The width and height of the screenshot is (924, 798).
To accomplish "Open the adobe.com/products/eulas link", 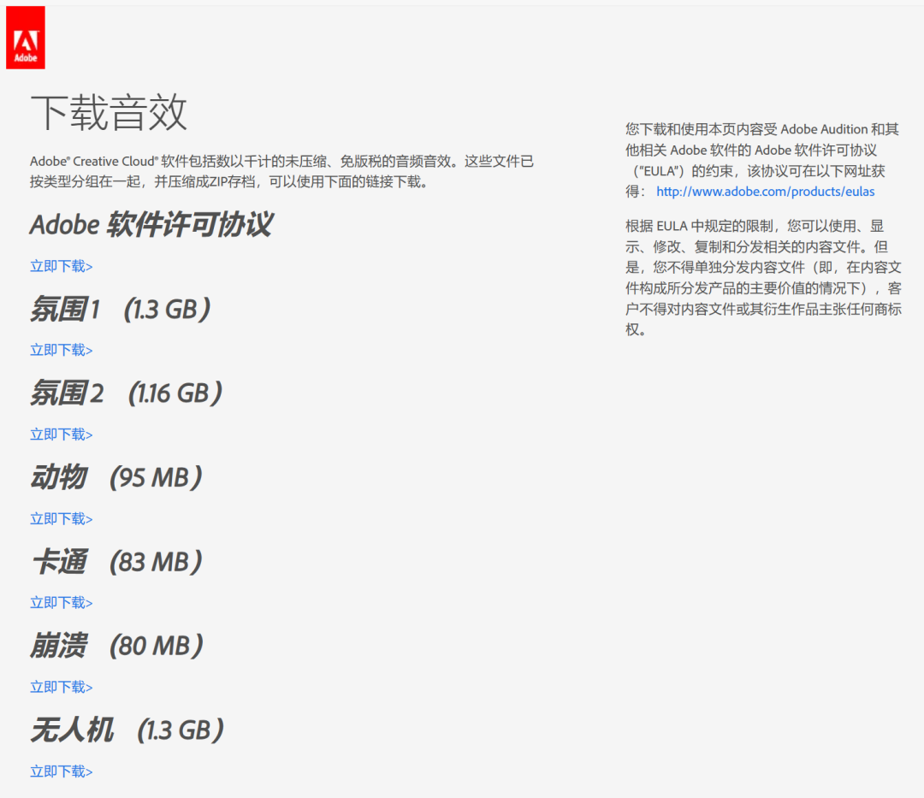I will click(765, 192).
